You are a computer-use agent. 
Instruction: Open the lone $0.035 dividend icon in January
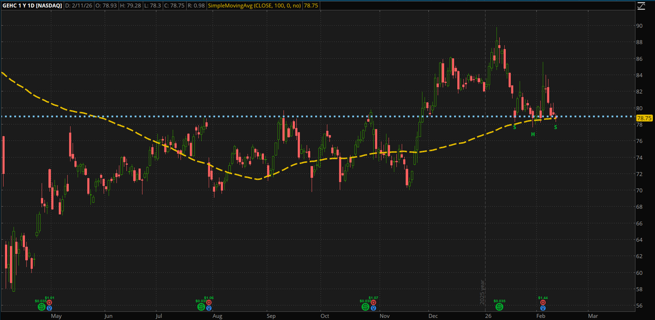coord(499,307)
